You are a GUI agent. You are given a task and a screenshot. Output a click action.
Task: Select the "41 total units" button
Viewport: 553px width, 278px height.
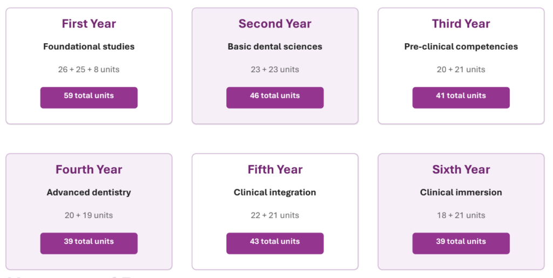tap(461, 97)
